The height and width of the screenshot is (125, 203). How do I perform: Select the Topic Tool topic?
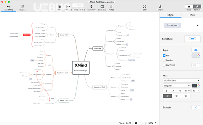click(98, 48)
